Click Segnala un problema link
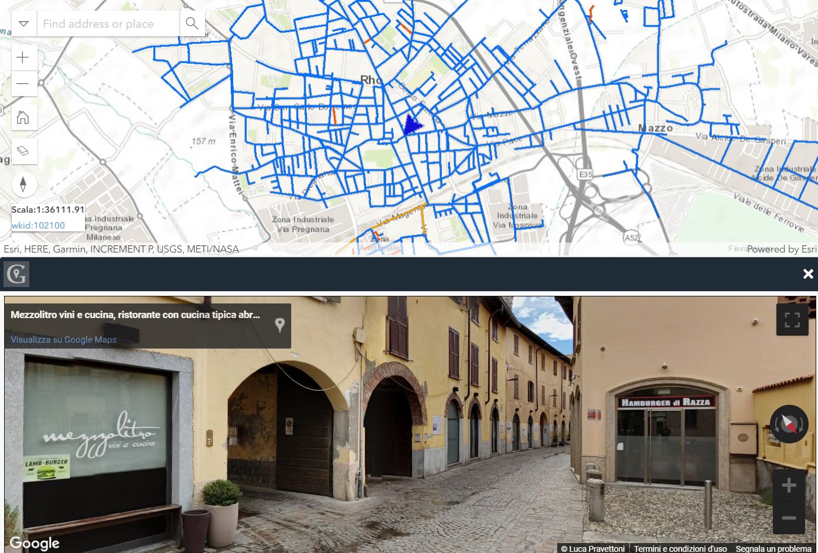The image size is (818, 553). 773,548
